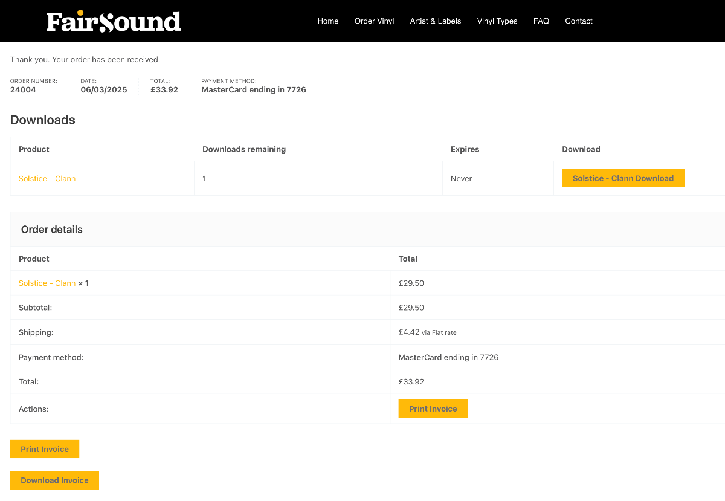Go to Order Vinyl page
Viewport: 725px width, 501px height.
(x=374, y=21)
